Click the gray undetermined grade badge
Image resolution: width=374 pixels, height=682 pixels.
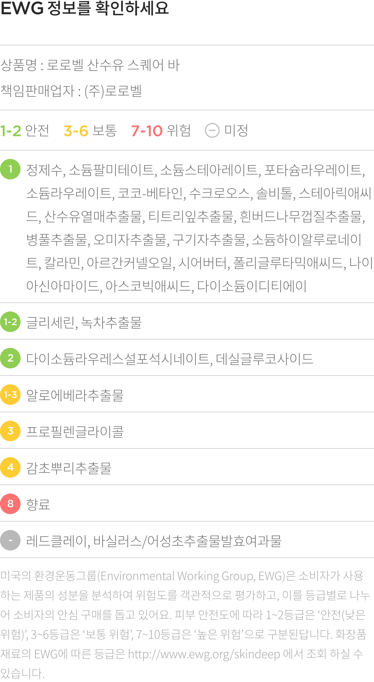coord(10,540)
